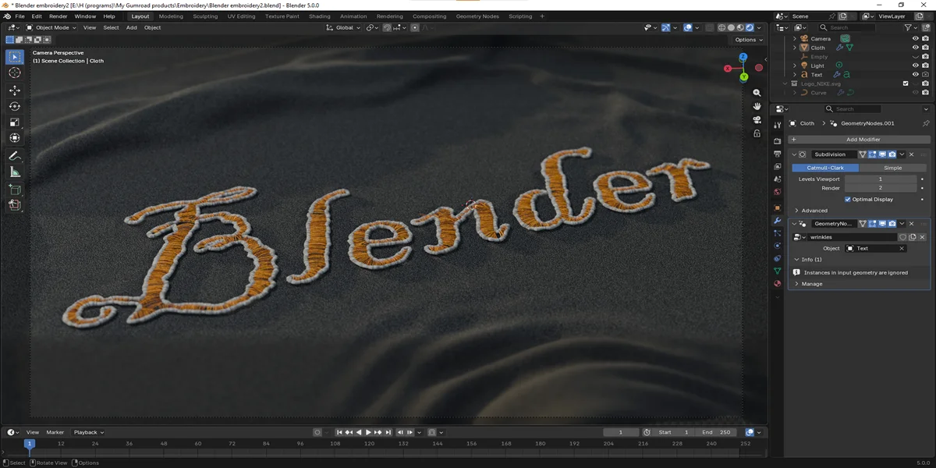
Task: Switch Subdivision to Simple mode
Action: (893, 168)
